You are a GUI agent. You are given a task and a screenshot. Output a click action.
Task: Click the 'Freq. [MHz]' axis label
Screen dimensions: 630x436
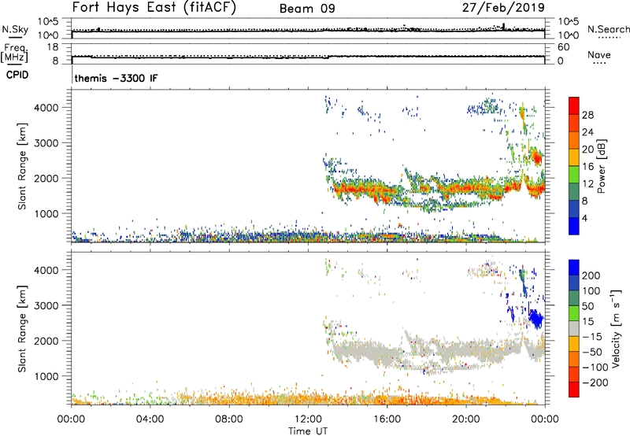click(14, 53)
